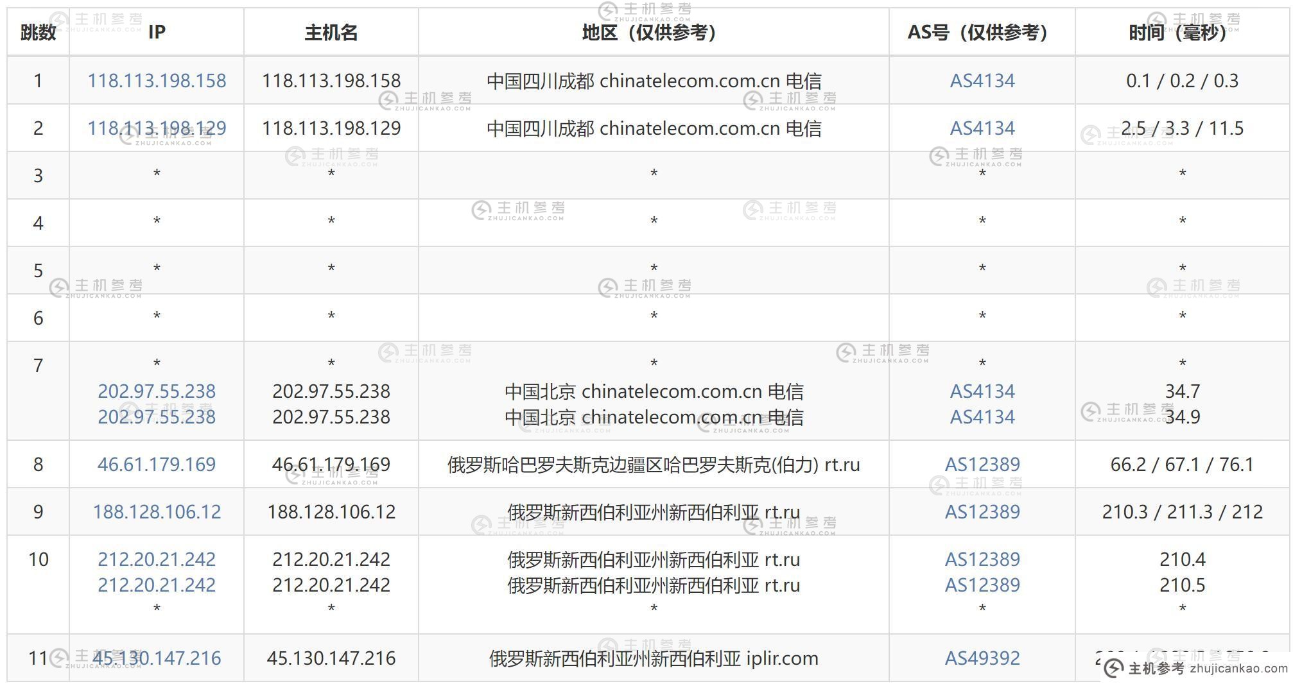Select hop number 4 cell
Image resolution: width=1293 pixels, height=684 pixels.
click(x=39, y=223)
